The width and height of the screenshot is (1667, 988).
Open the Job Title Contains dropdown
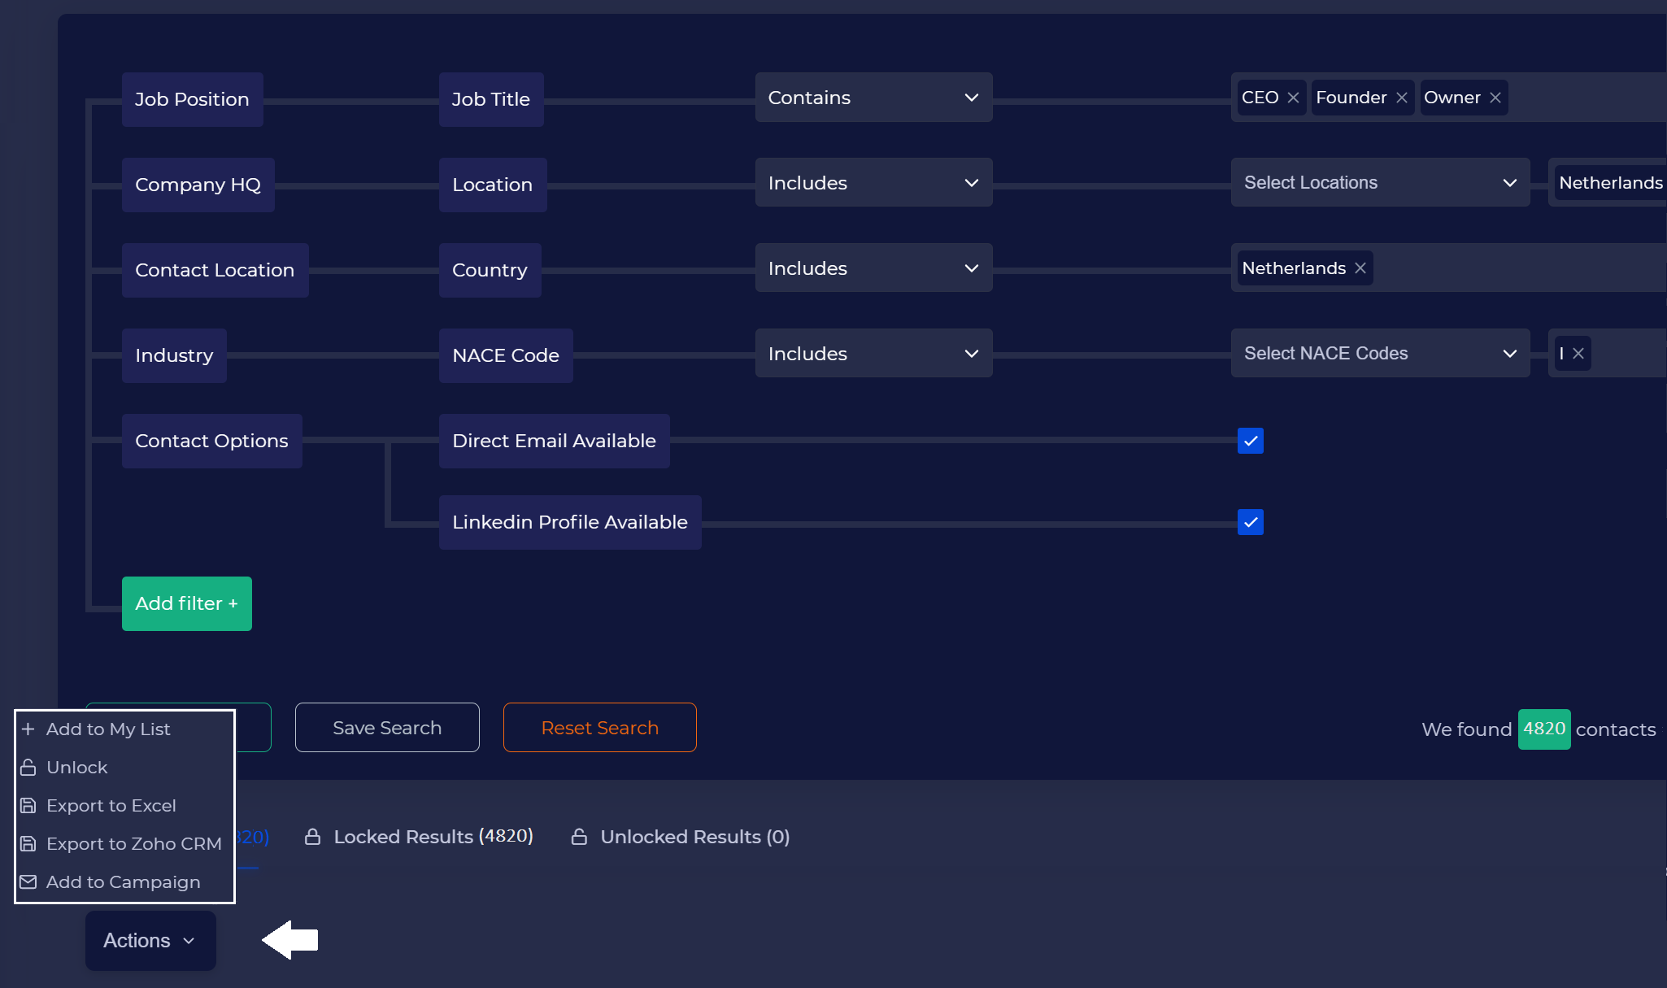873,98
